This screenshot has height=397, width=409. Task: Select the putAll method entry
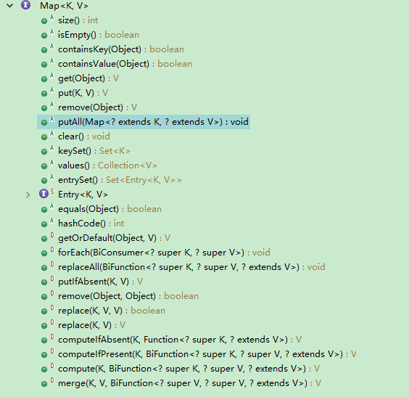(144, 122)
